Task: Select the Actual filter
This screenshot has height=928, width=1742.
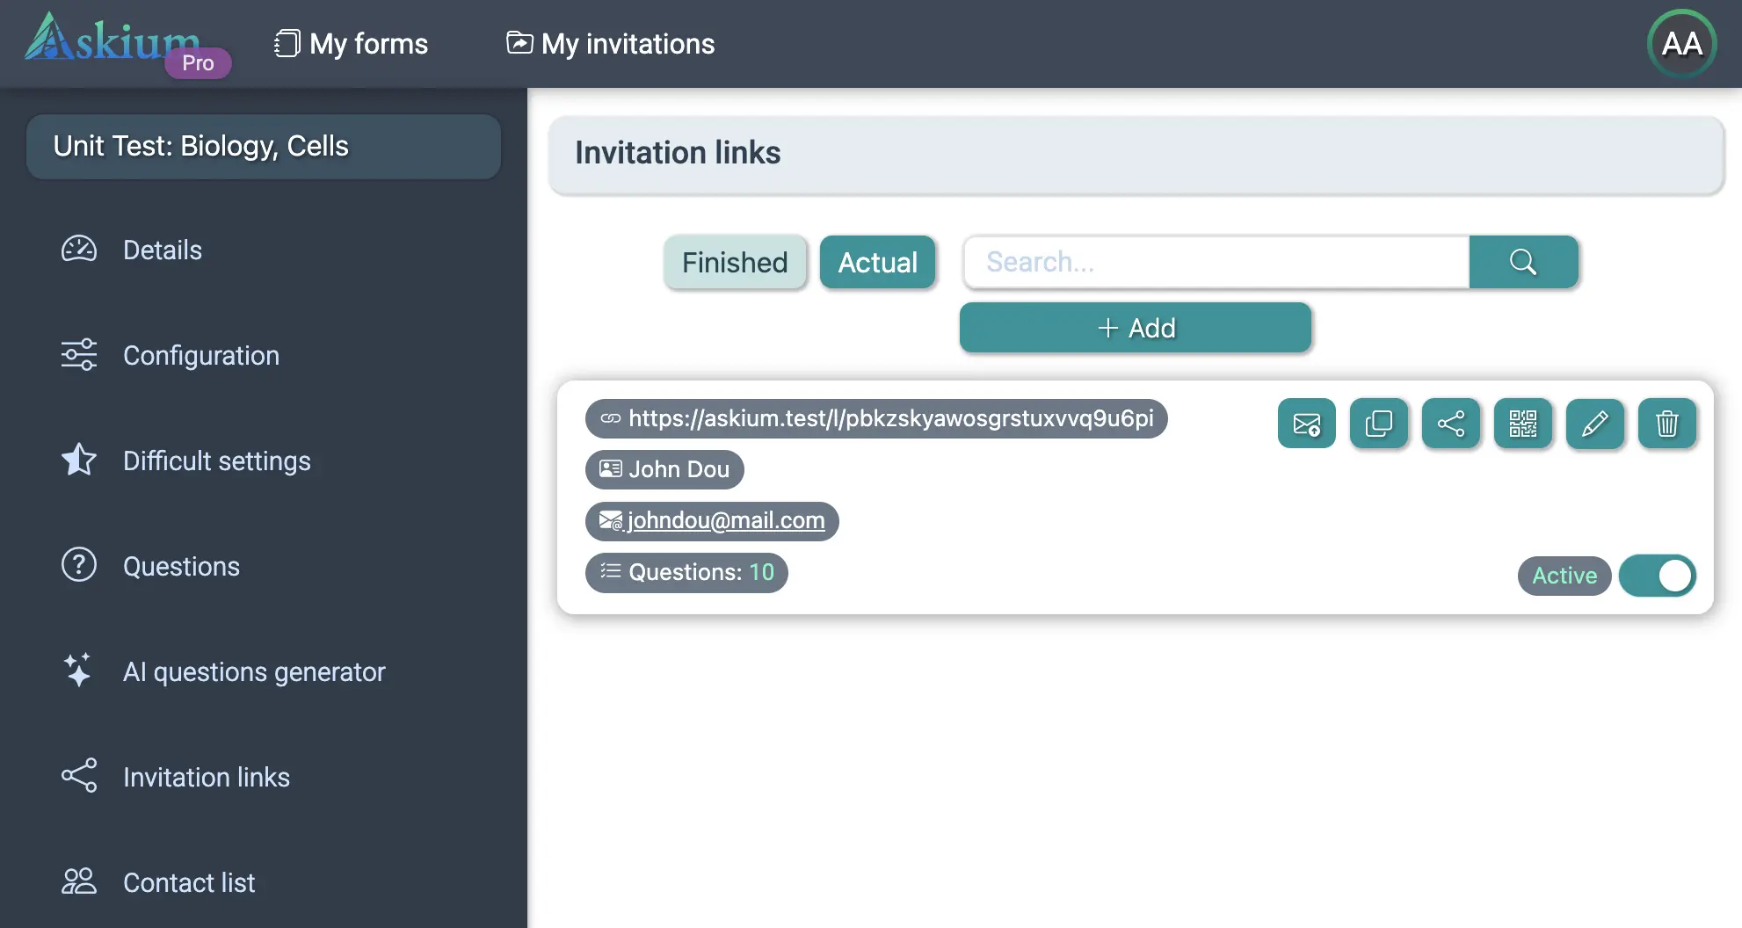Action: pos(877,262)
